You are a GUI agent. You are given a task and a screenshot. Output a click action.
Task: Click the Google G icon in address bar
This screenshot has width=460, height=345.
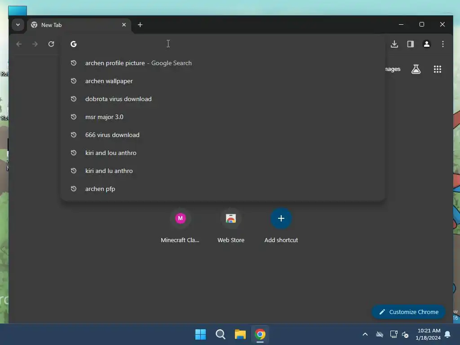74,44
